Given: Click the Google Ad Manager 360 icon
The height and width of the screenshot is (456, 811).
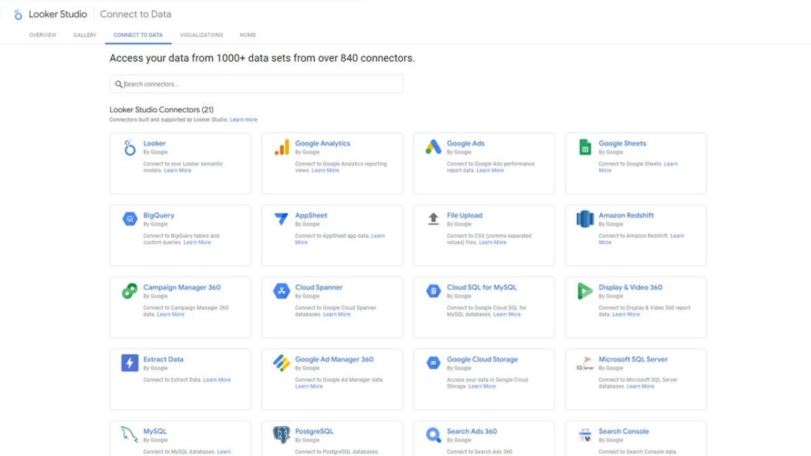Looking at the screenshot, I should [281, 363].
